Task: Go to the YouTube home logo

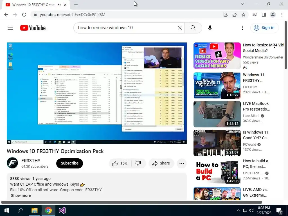Action: [x=33, y=28]
